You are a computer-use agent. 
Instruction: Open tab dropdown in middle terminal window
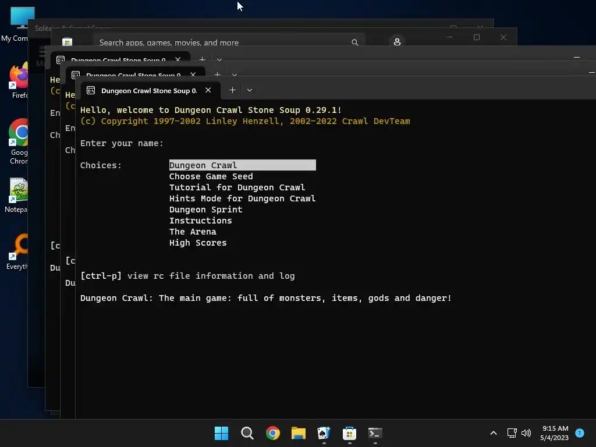click(x=235, y=75)
